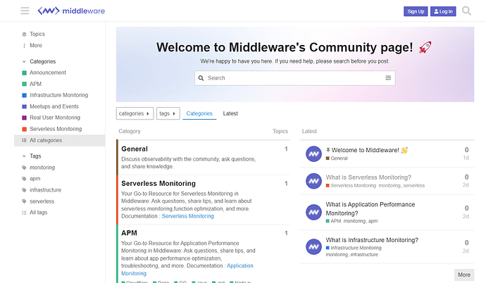Open the hamburger sidebar menu

pyautogui.click(x=25, y=11)
